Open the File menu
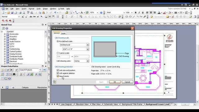This screenshot has width=199, height=112. click(7, 9)
